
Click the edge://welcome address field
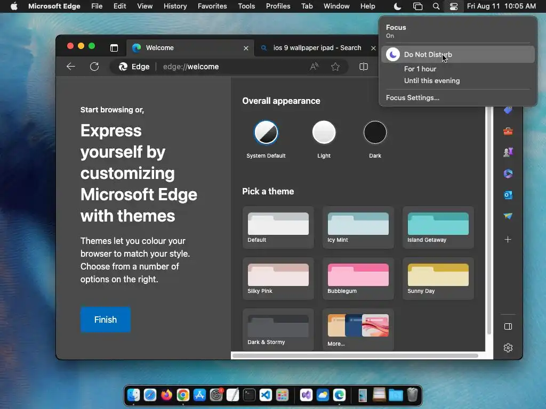pos(230,67)
